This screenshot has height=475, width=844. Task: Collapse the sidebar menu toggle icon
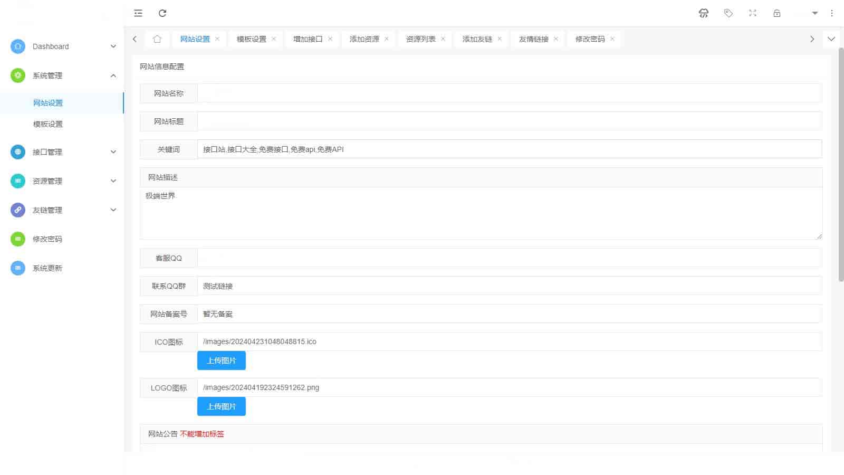138,13
